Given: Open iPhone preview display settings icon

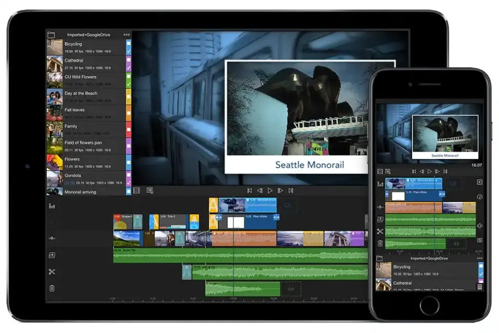Looking at the screenshot, I should pos(387,171).
